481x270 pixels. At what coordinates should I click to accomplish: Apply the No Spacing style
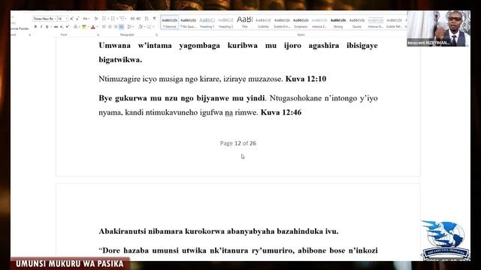click(188, 22)
